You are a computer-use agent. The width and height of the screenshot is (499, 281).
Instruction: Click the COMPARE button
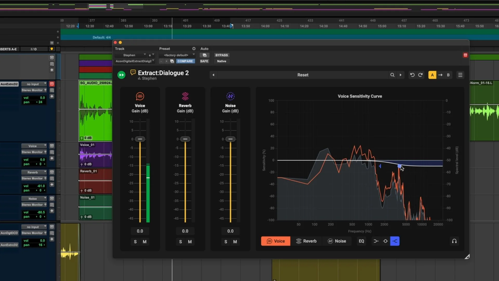tap(185, 61)
